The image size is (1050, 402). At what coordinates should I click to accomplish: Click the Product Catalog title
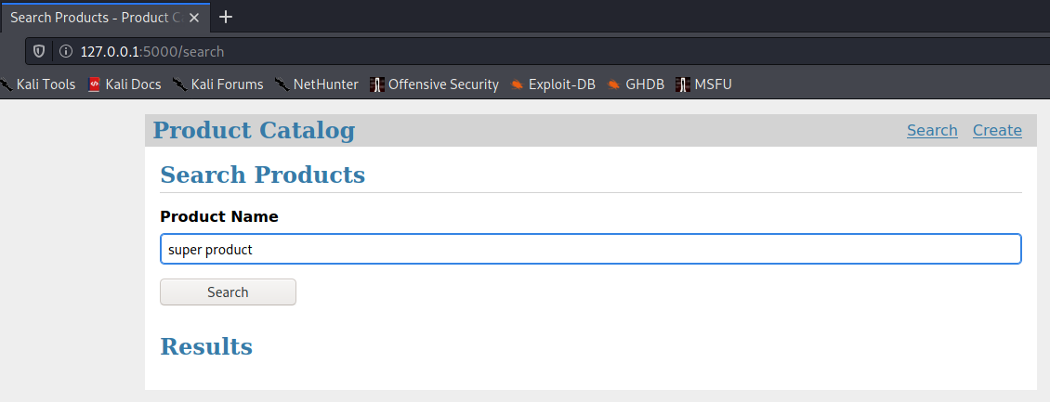pos(254,130)
